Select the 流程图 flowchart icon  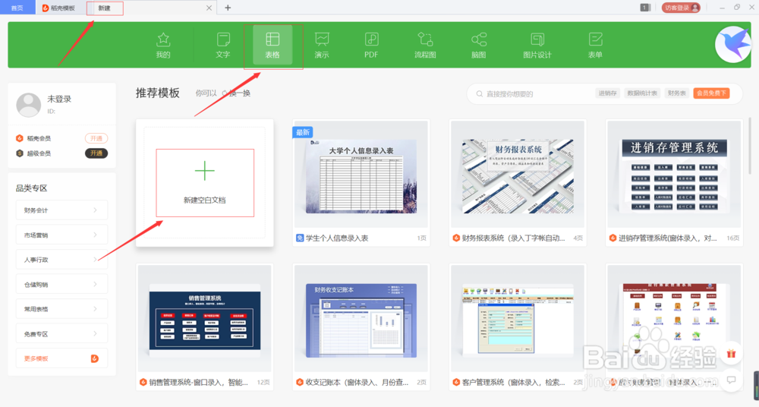(425, 39)
